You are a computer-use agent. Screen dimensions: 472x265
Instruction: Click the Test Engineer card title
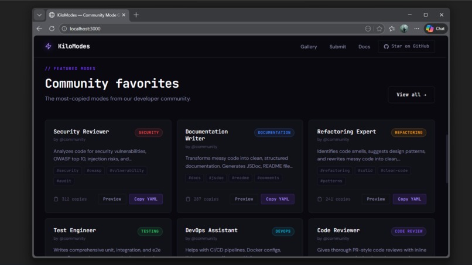[74, 230]
